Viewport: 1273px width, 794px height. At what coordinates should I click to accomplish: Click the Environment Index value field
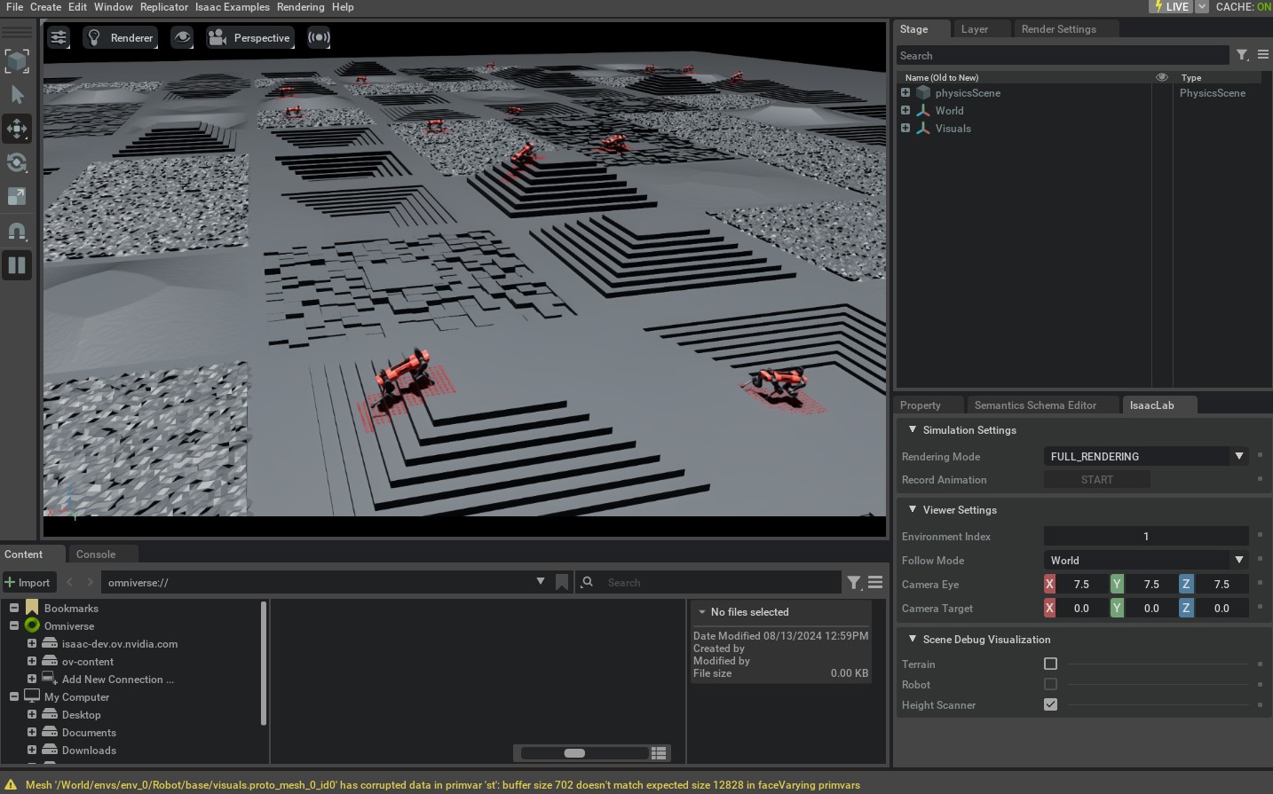tap(1146, 536)
